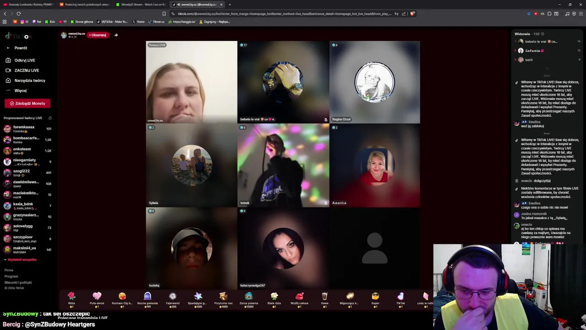This screenshot has height=330, width=586.
Task: Open the Firma footer link
Action: click(x=9, y=270)
